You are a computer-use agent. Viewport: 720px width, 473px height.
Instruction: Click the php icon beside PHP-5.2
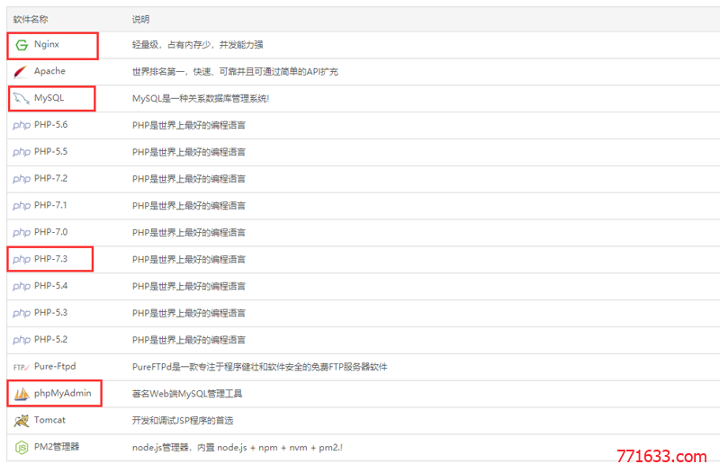pyautogui.click(x=22, y=340)
